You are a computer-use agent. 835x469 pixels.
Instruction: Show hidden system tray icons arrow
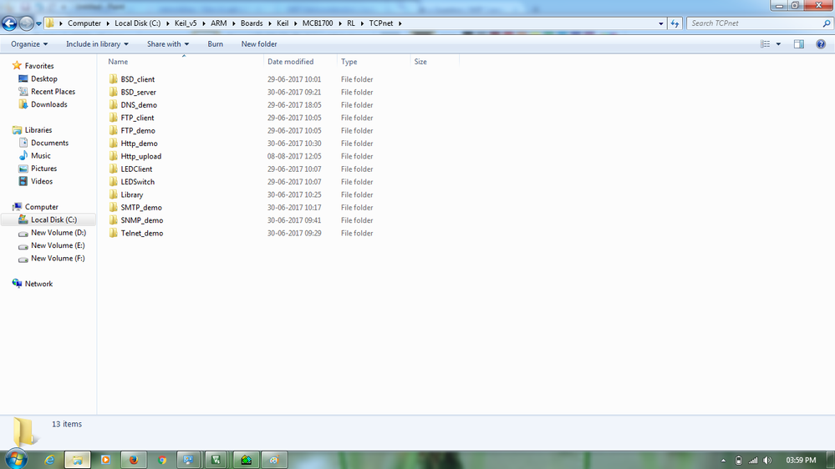[723, 460]
